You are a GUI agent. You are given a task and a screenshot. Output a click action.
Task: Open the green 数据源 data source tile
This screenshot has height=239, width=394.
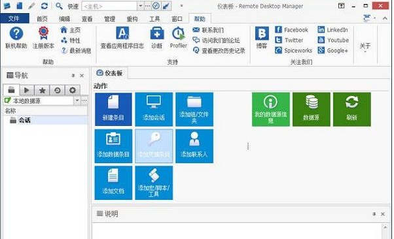click(312, 109)
